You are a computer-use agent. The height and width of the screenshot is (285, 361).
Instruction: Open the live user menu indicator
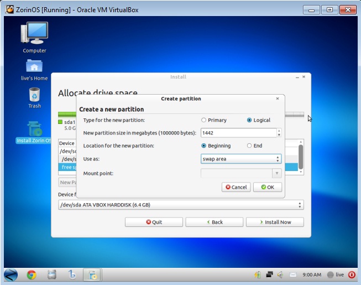[x=336, y=274]
